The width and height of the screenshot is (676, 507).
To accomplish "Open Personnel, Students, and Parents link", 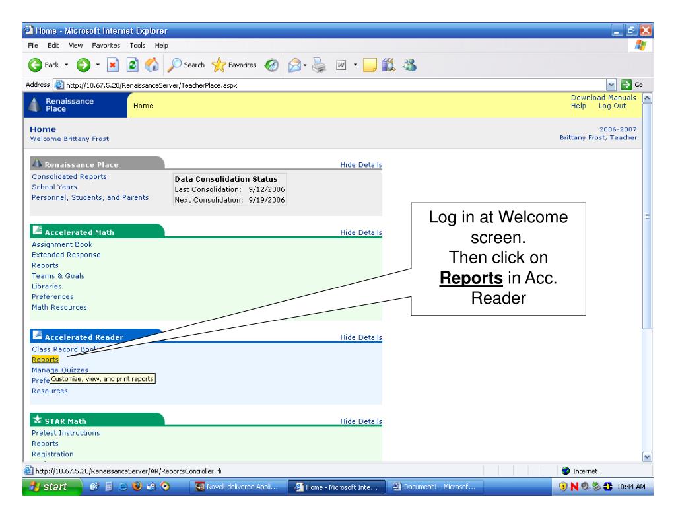I will (90, 197).
